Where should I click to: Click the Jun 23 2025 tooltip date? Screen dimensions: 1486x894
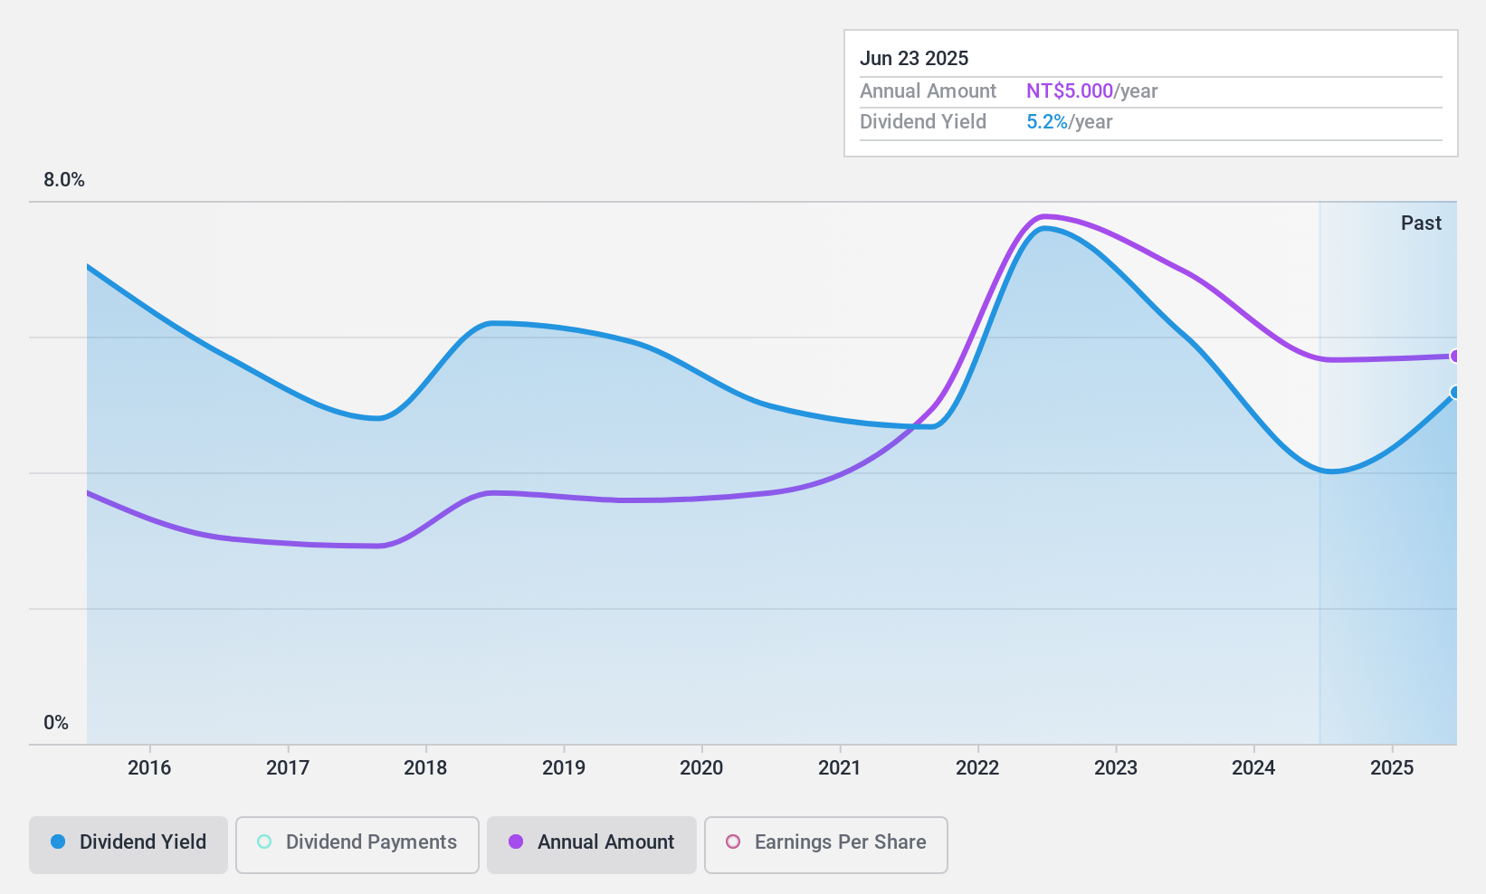[x=914, y=59]
